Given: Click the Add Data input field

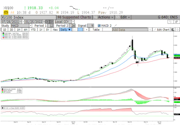Looking at the screenshot, I should tap(130, 30).
